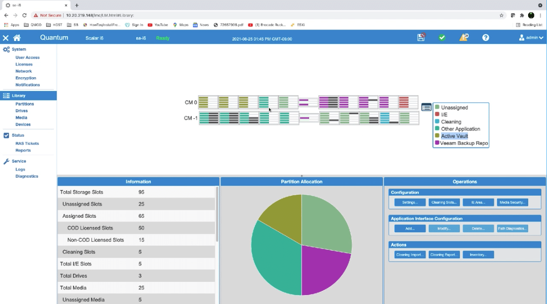The height and width of the screenshot is (304, 547).
Task: Open the Diagnostics page
Action: point(26,176)
